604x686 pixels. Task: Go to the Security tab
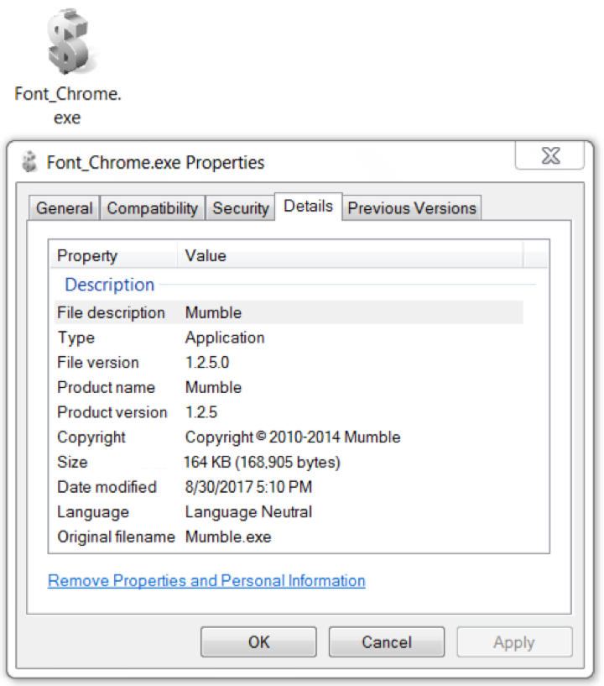pyautogui.click(x=241, y=207)
